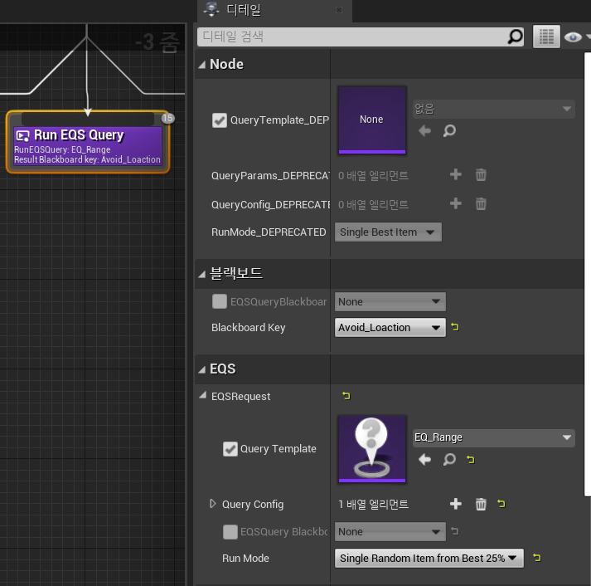Click the QueryConfig_DEPRECATED label
Viewport: 591px width, 586px height.
click(x=270, y=204)
